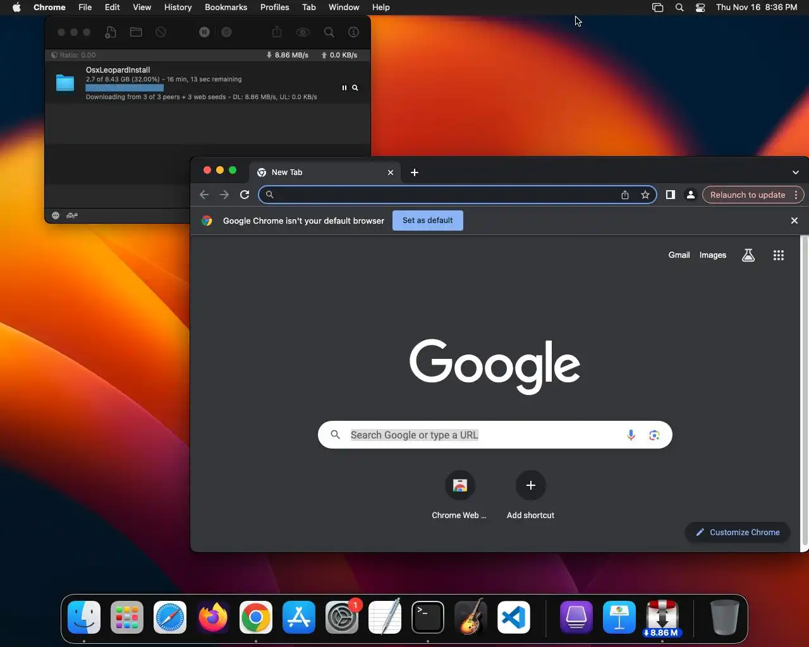Click Transmission icon in the Dock
809x647 pixels.
(662, 617)
